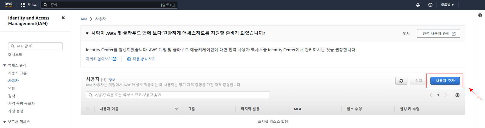Click the IAM 검색 sidebar field
Image resolution: width=485 pixels, height=128 pixels.
click(35, 46)
